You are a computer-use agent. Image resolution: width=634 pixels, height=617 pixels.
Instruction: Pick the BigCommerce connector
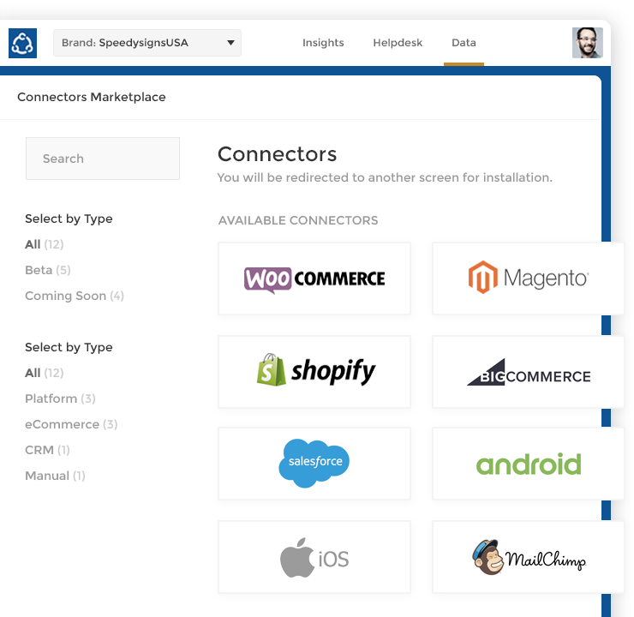tap(528, 372)
